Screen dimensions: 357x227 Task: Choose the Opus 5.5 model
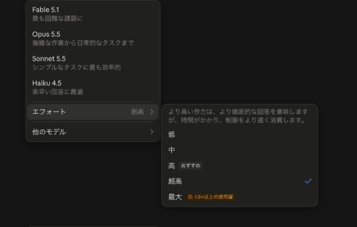93,38
